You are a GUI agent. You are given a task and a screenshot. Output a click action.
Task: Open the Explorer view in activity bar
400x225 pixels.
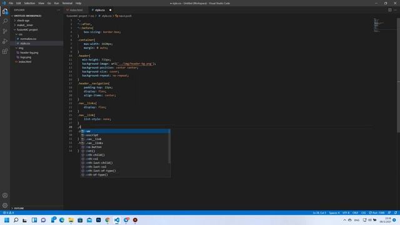[x=5, y=11]
